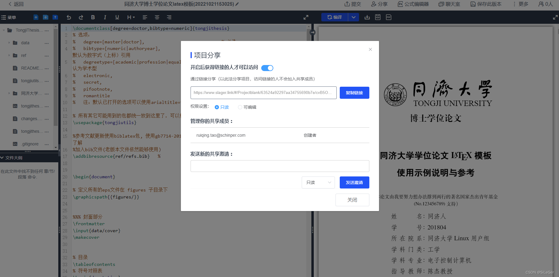Click the save PDF disk icon

click(378, 17)
